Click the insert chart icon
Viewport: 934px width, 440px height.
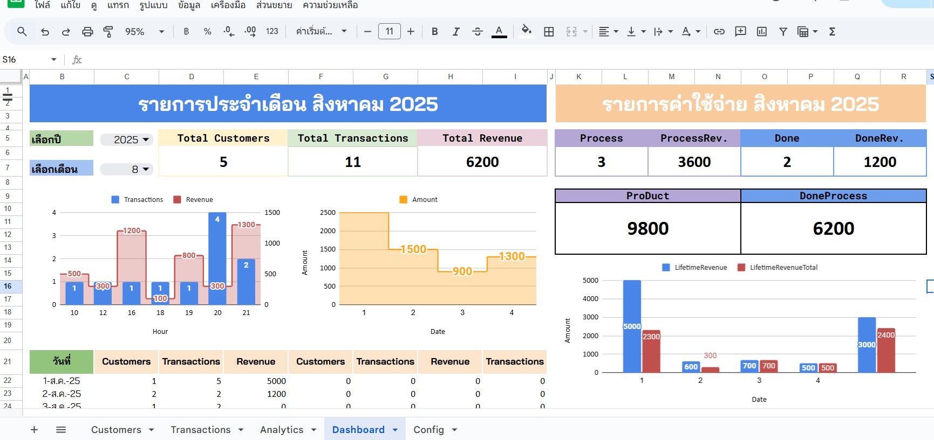click(x=761, y=32)
